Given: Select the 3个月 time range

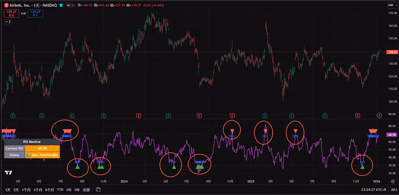Looking at the screenshot, I should click(38, 189).
